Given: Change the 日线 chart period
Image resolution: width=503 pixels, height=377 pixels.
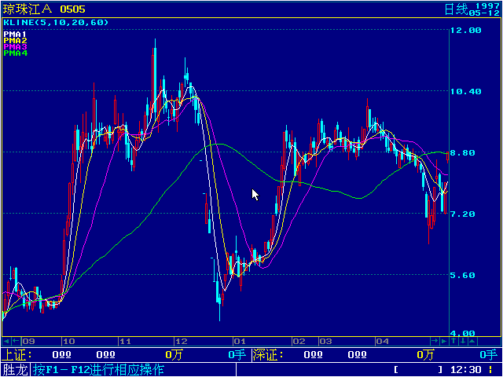Looking at the screenshot, I should [455, 9].
